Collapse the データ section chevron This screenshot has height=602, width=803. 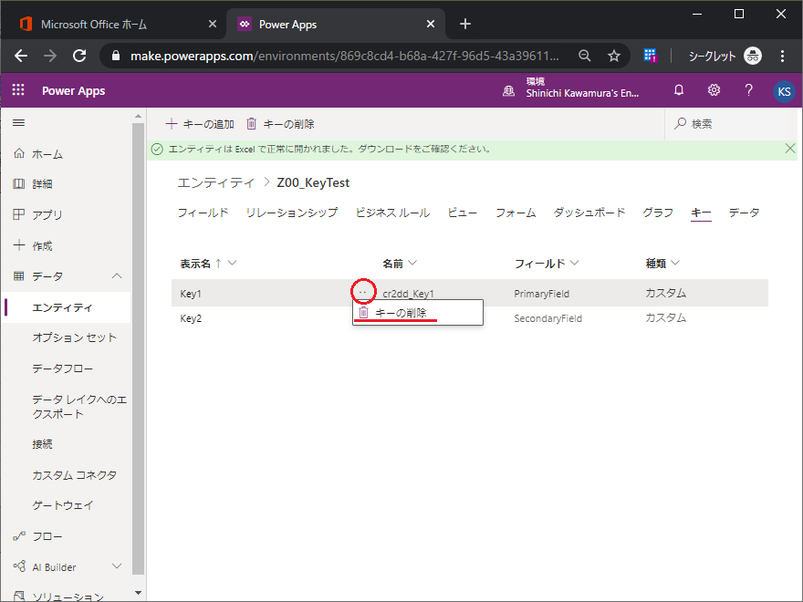[x=117, y=275]
